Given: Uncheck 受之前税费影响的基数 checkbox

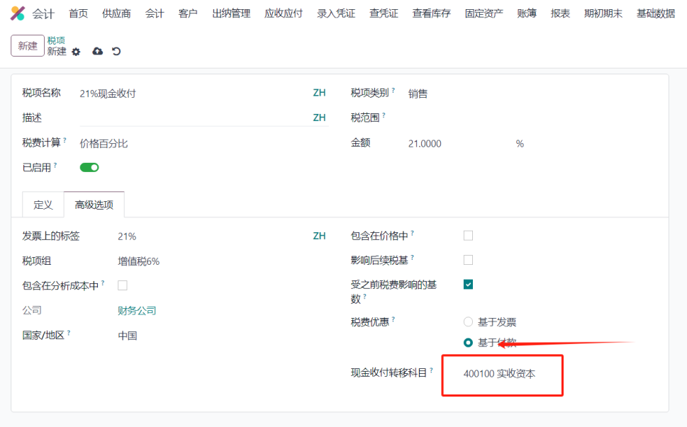Looking at the screenshot, I should pyautogui.click(x=468, y=285).
